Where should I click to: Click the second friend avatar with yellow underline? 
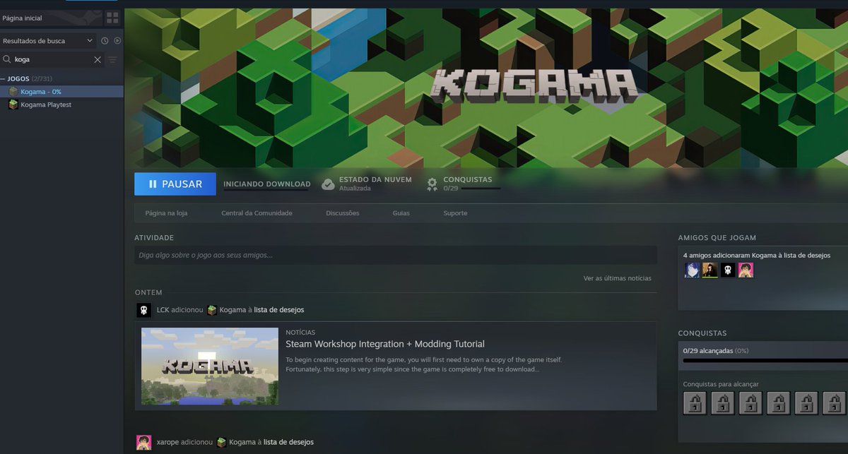[x=710, y=270]
